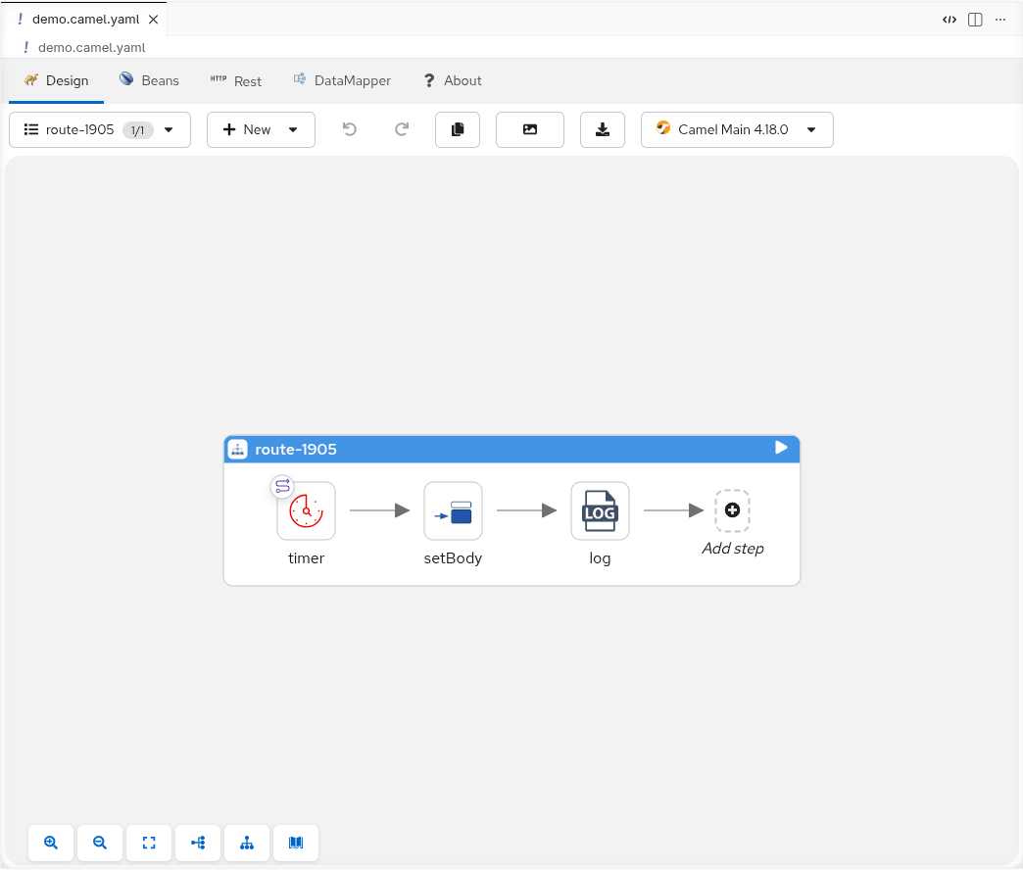Open the Camel Main 4.18.0 runtime selector
The height and width of the screenshot is (870, 1023).
click(736, 129)
